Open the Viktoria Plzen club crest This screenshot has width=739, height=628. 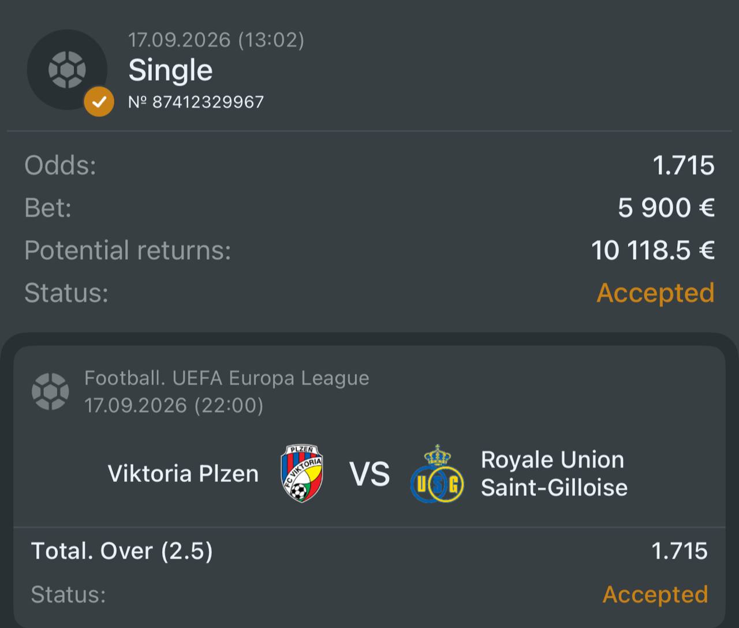click(301, 473)
